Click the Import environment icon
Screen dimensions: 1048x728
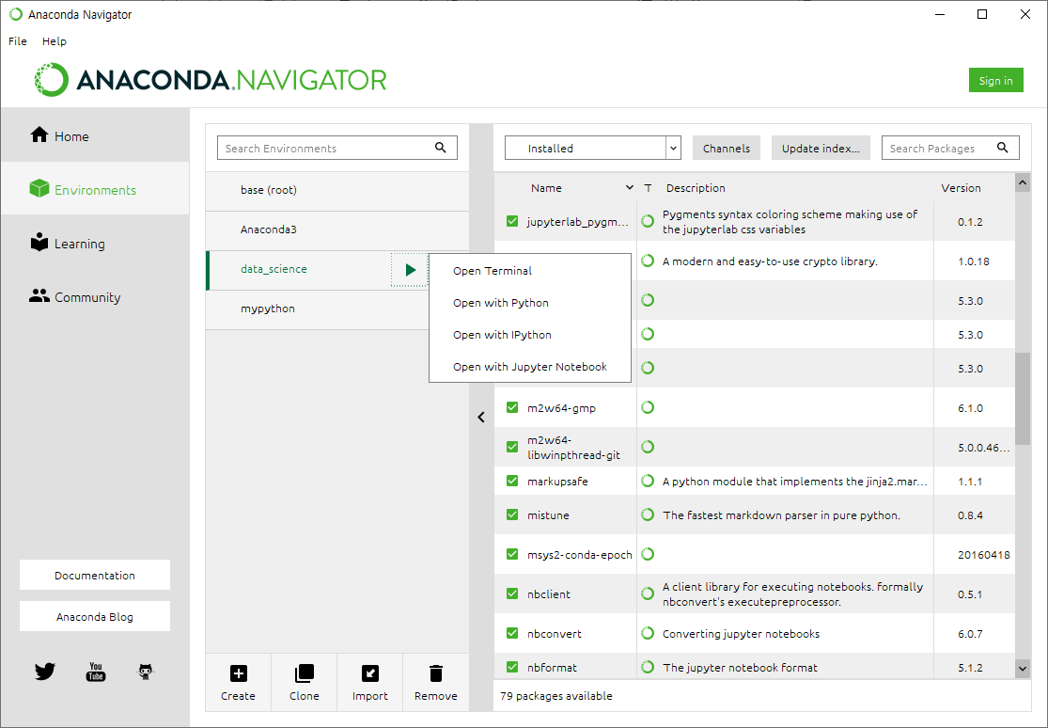click(369, 673)
